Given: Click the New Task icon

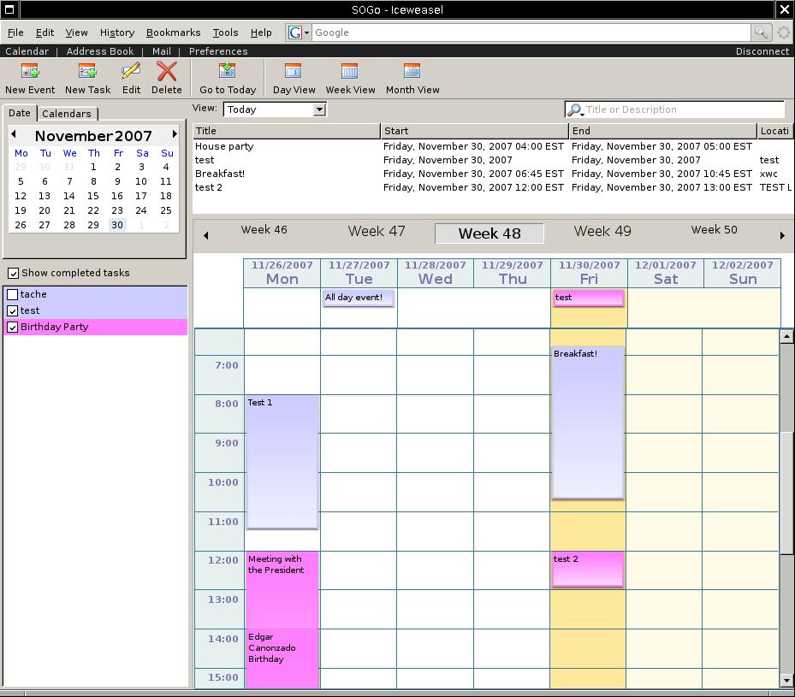Looking at the screenshot, I should click(x=87, y=72).
